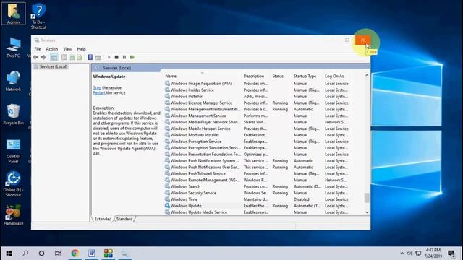This screenshot has width=463, height=260.
Task: Switch to the Standard tab
Action: coord(124,219)
